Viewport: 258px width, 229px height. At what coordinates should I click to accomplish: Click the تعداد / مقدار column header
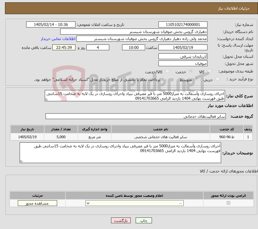pos(61,129)
